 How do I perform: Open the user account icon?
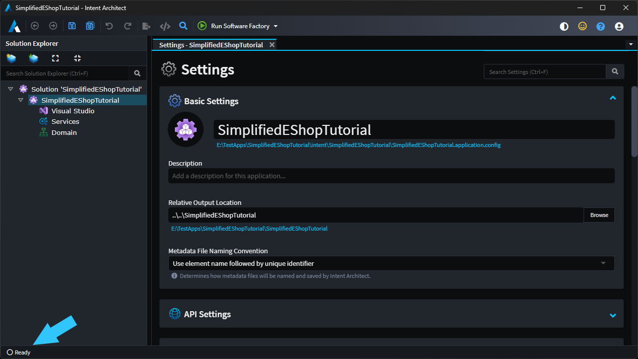point(619,26)
